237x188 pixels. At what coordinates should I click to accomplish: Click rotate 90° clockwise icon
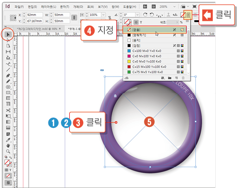(145, 15)
